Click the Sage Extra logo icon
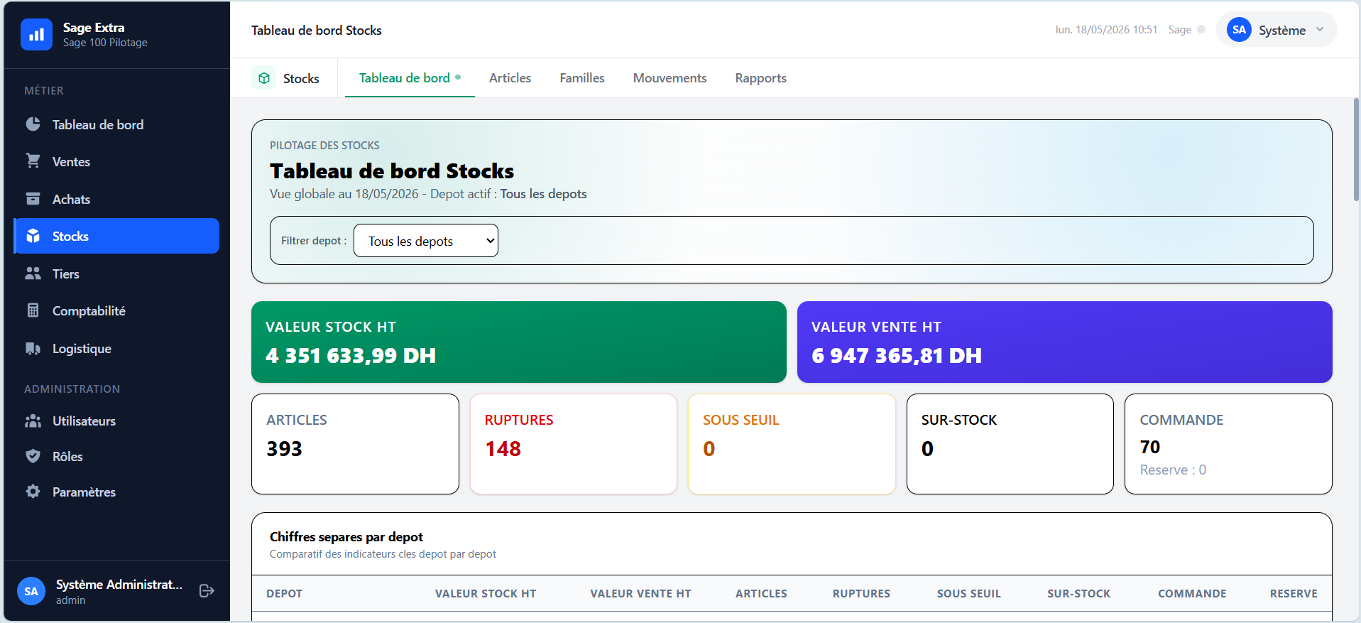The height and width of the screenshot is (623, 1361). [36, 34]
